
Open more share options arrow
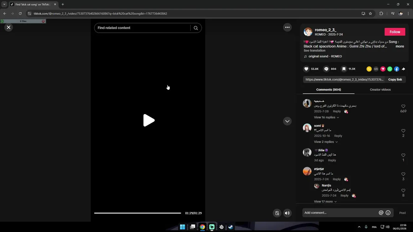[403, 69]
